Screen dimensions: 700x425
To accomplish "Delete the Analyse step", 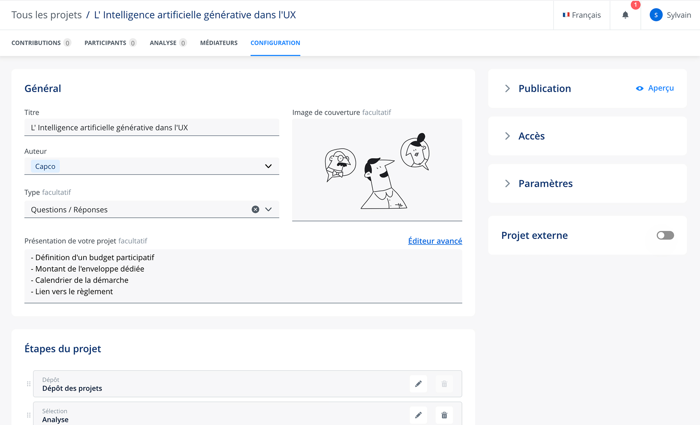I will point(444,415).
